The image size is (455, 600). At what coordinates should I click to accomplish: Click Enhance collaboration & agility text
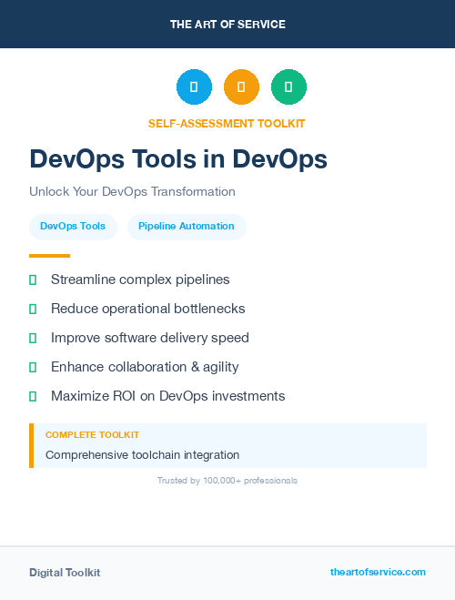click(145, 367)
